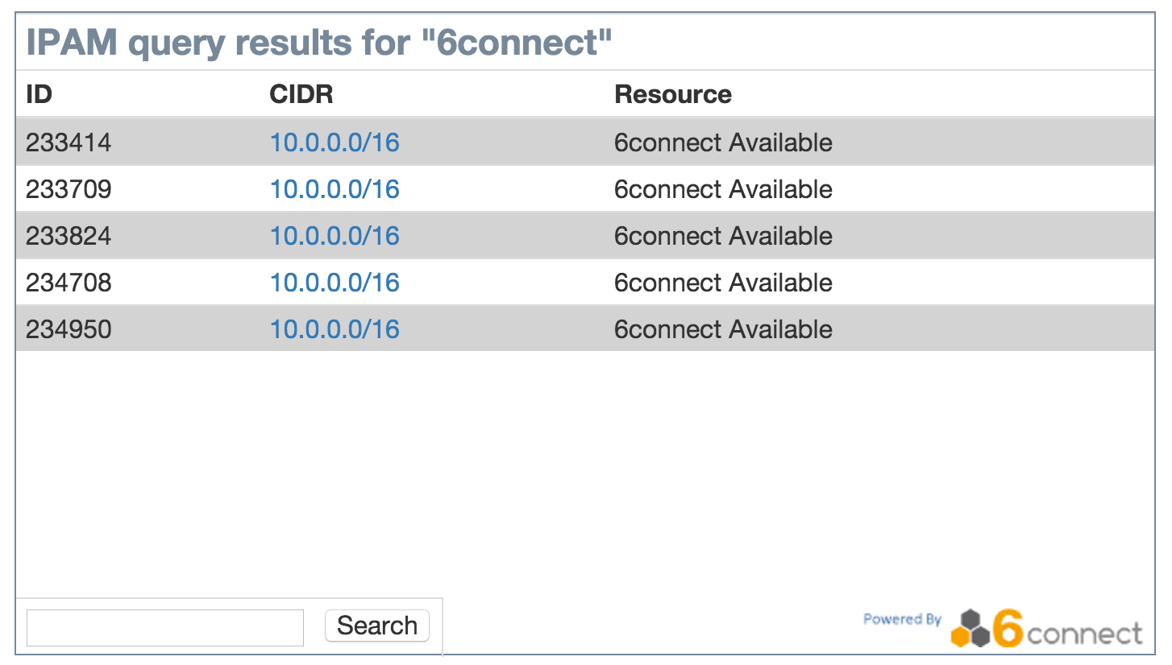The image size is (1172, 665).
Task: Follow the CIDR link in row 233824
Action: pos(335,236)
